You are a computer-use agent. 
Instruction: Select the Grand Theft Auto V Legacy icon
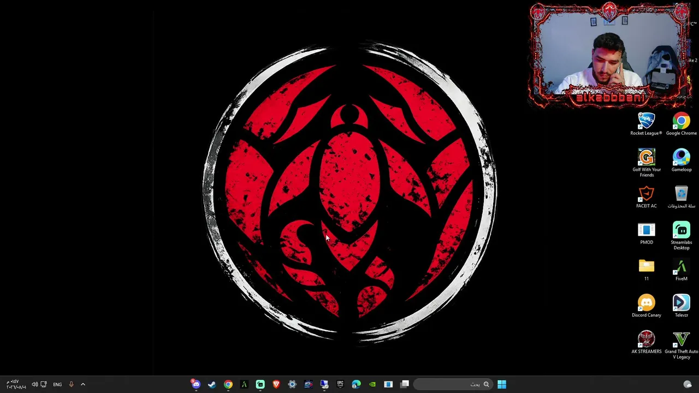pos(681,346)
